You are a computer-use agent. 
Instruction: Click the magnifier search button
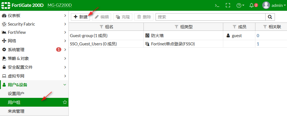270,17
